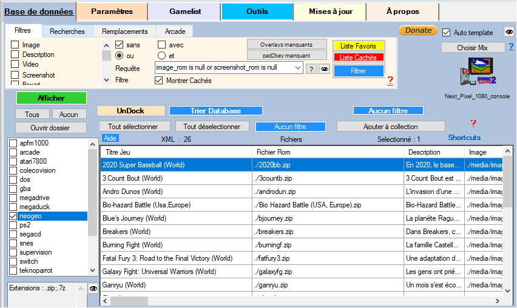Click the blue Aide label
Screen dimensions: 517x308
(110, 138)
